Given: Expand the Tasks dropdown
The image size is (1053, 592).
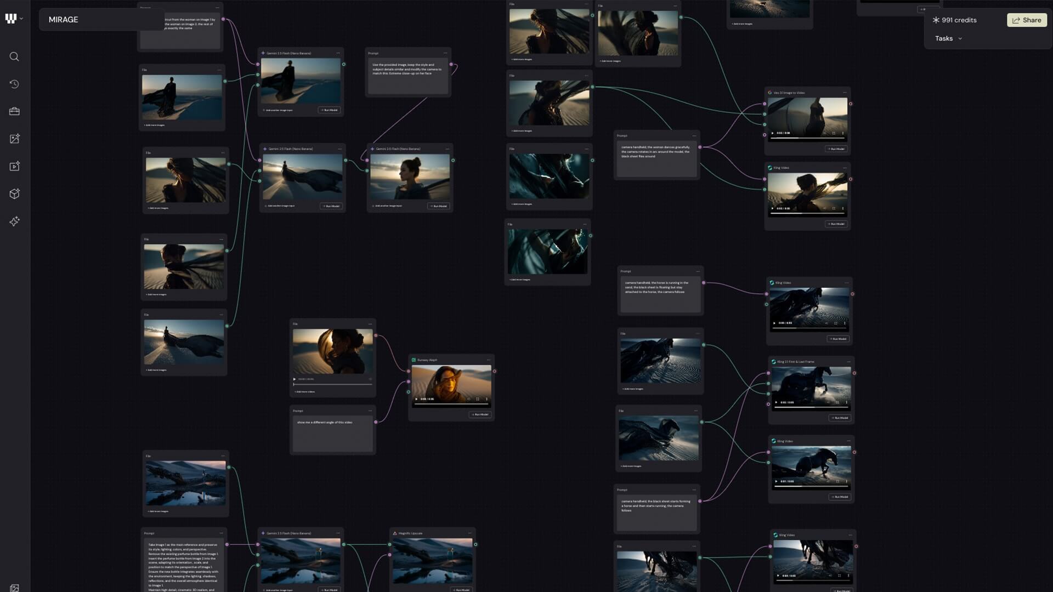Looking at the screenshot, I should click(948, 38).
